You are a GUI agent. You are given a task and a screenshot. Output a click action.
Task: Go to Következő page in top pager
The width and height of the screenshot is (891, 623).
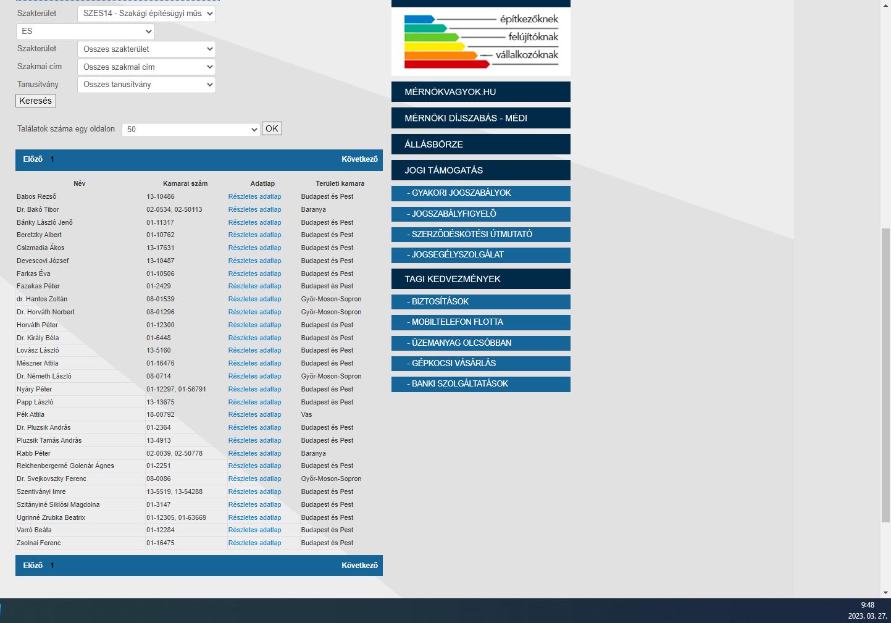pos(359,159)
